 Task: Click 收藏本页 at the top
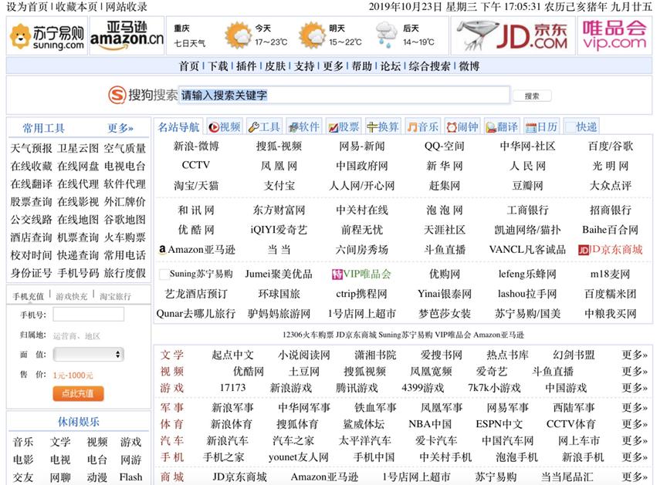coord(76,7)
